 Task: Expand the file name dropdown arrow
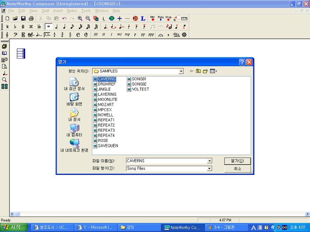210,161
